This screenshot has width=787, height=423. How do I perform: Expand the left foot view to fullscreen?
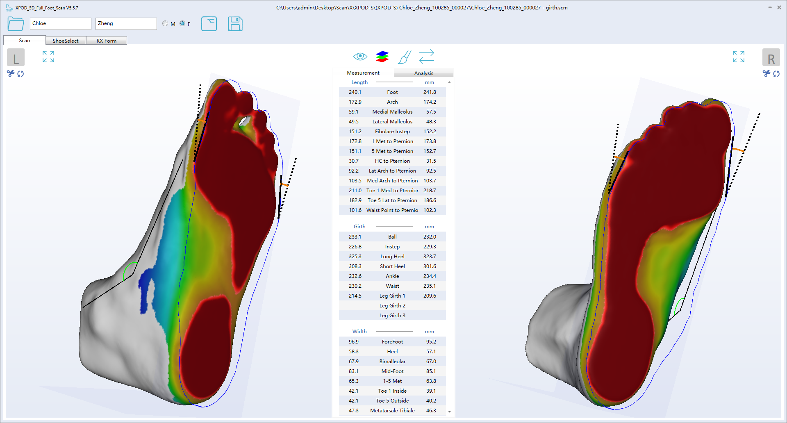click(48, 57)
